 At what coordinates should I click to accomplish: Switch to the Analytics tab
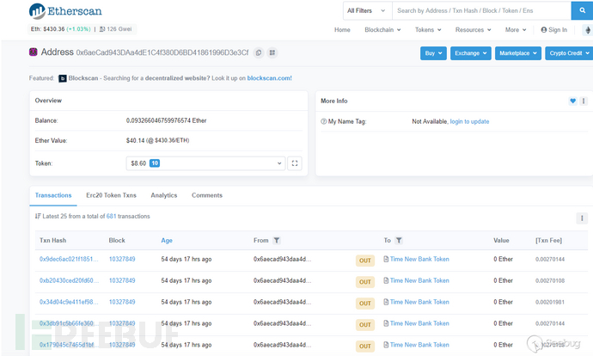click(164, 195)
